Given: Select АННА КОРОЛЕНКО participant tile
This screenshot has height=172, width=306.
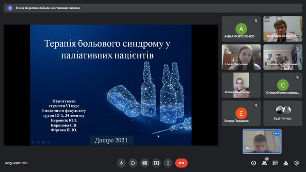Looking at the screenshot, I should click(241, 29).
